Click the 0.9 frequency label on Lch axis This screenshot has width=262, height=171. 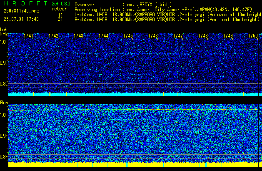3,63
